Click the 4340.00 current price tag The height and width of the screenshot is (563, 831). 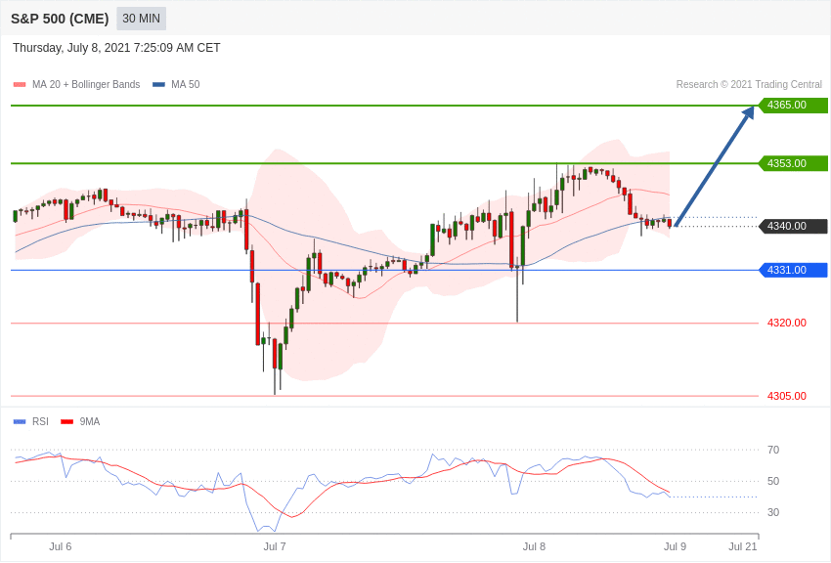point(794,226)
